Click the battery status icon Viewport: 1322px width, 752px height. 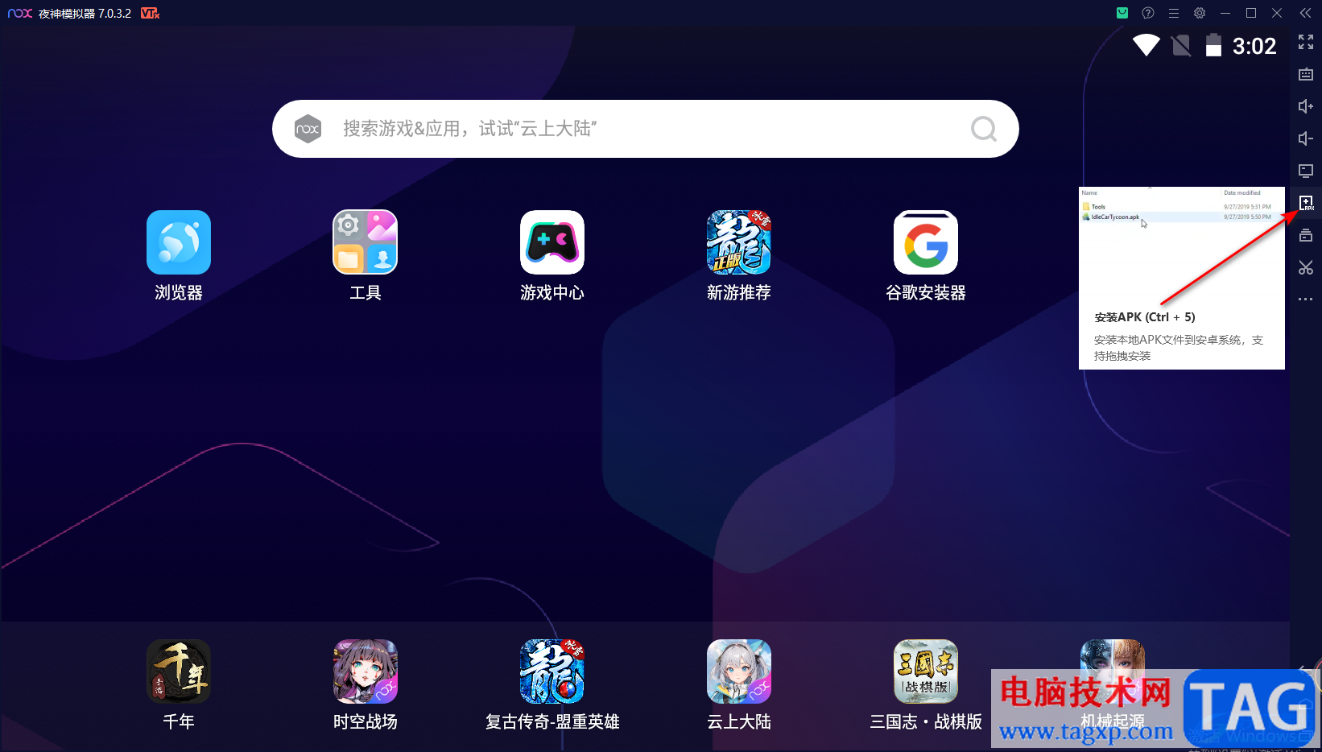click(1213, 45)
